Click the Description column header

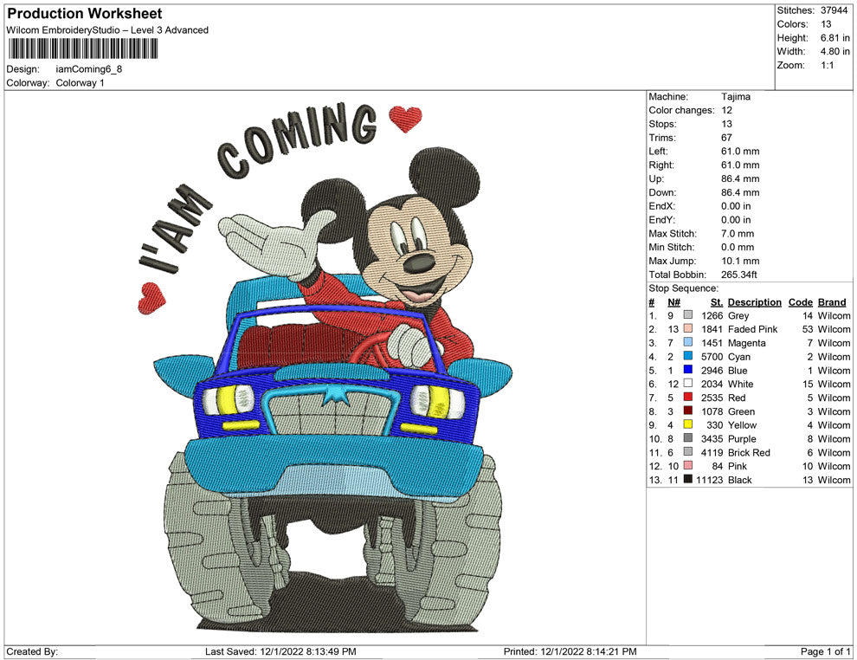[755, 302]
